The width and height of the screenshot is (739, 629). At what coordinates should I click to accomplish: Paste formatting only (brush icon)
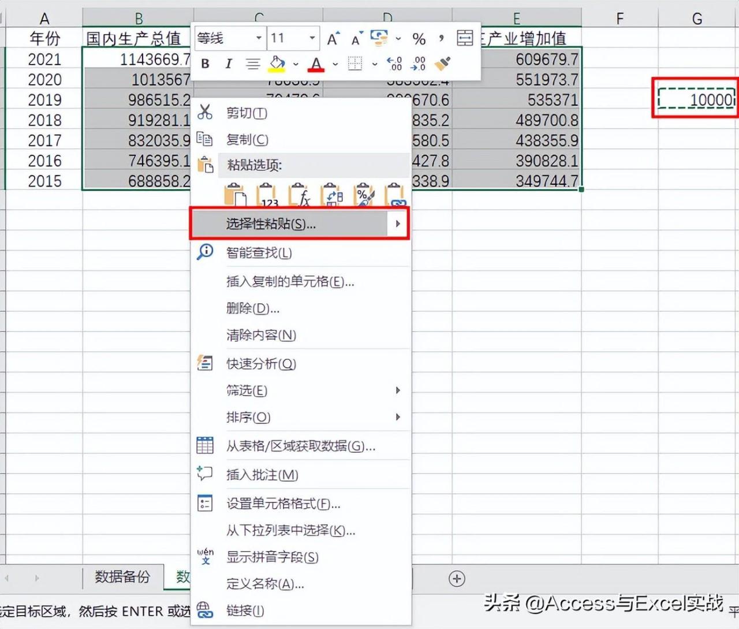(364, 195)
